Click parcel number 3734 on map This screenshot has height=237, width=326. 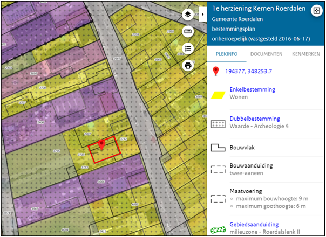[x=81, y=155]
